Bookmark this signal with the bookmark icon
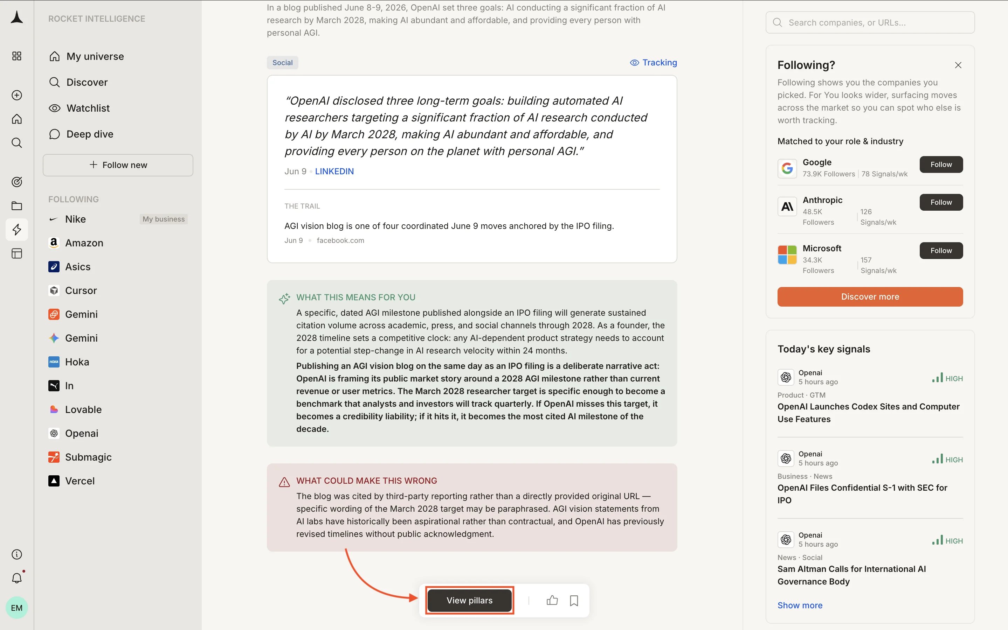This screenshot has width=1008, height=630. [574, 600]
